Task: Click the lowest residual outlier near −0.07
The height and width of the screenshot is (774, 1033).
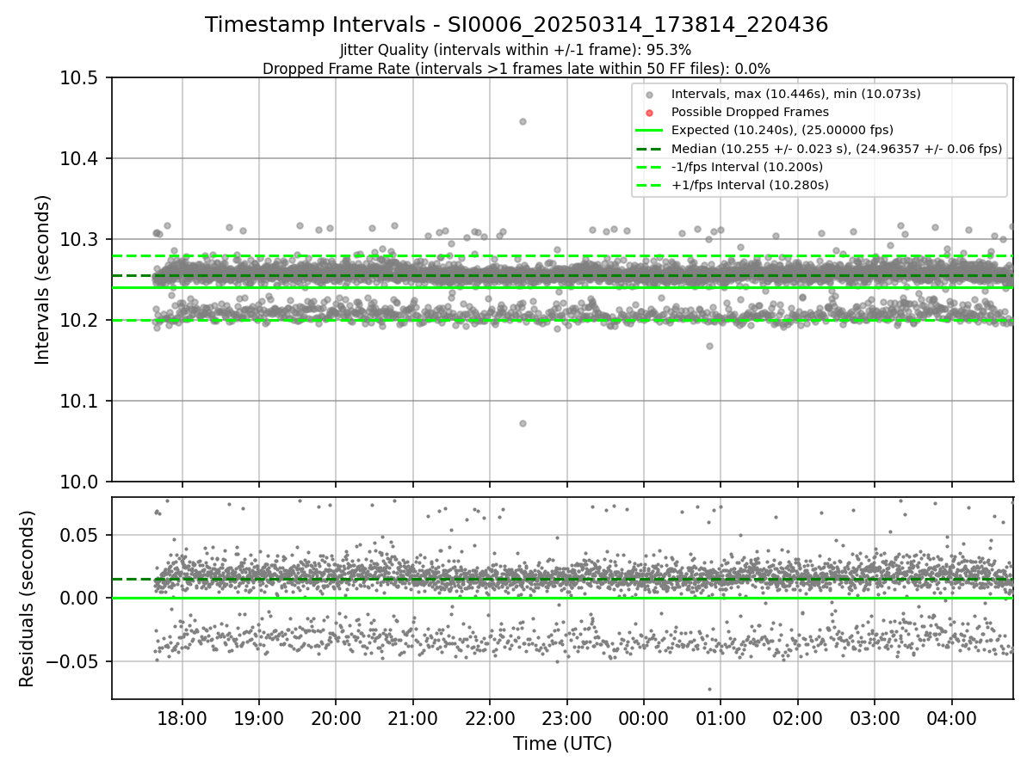Action: click(x=709, y=689)
